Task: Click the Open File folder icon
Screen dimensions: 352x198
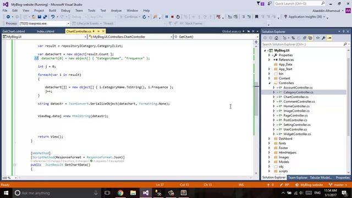Action: click(34, 17)
